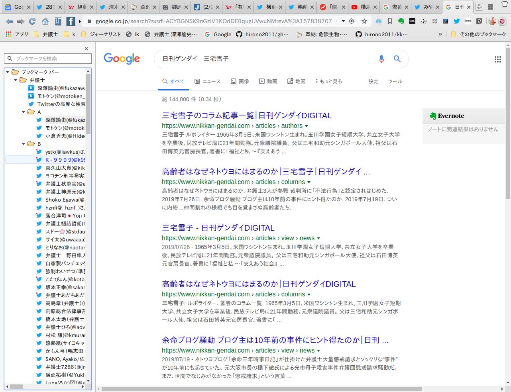511x392 pixels.
Task: Click the browser back arrow
Action: [x=9, y=21]
